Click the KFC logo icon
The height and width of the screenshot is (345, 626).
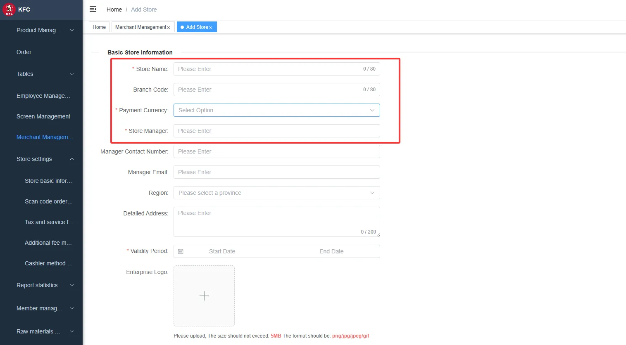[9, 9]
